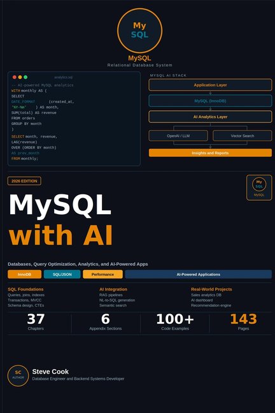Image resolution: width=275 pixels, height=413 pixels.
Task: Select the Performance tag
Action: [102, 274]
